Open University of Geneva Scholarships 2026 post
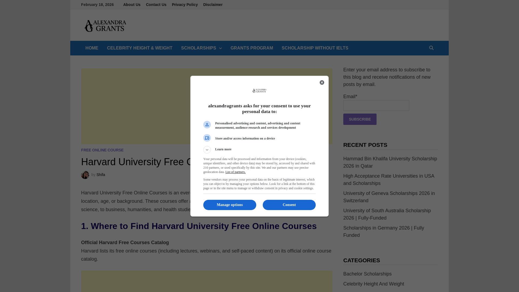 389,197
